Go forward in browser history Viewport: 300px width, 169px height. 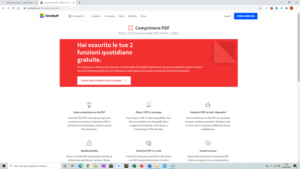click(x=8, y=8)
